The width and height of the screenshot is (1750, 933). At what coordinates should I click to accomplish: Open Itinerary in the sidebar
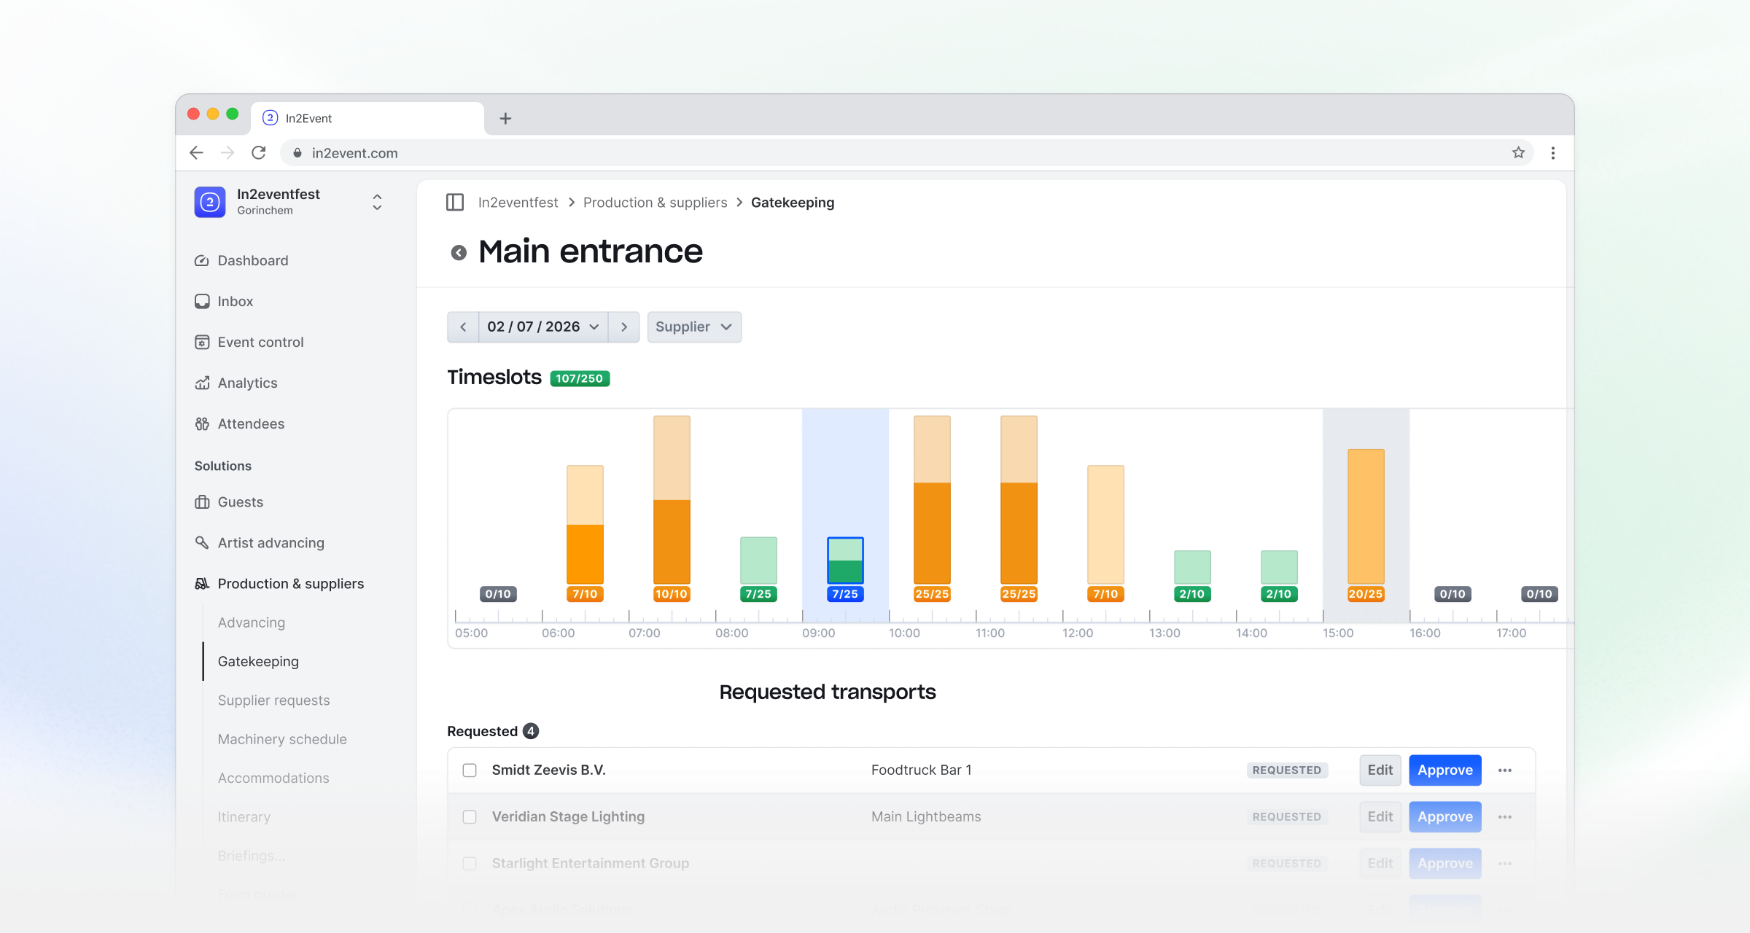[x=244, y=817]
